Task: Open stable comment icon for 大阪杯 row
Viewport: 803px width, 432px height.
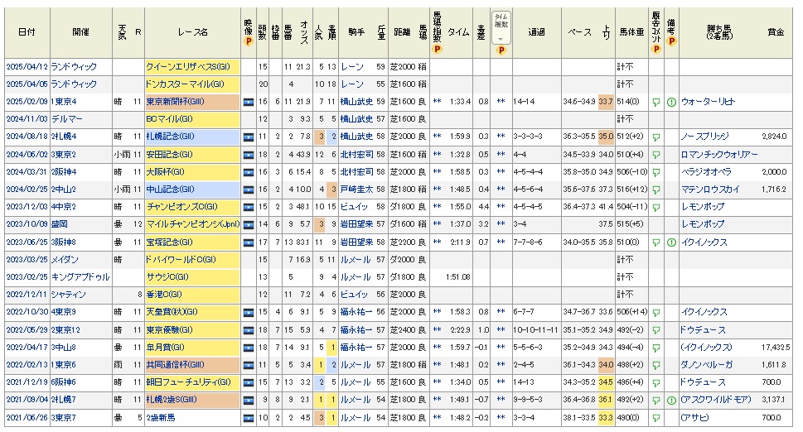Action: (656, 172)
